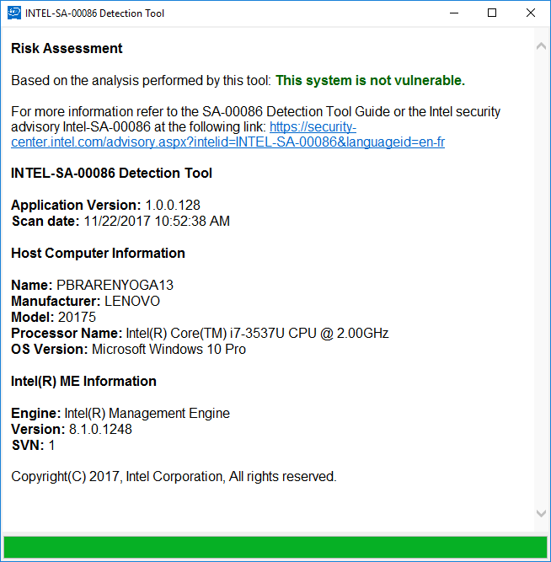Click the scroll down arrow
This screenshot has height=562, width=551.
click(x=541, y=513)
